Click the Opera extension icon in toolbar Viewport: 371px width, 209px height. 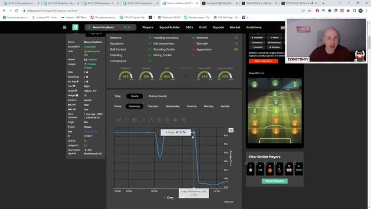tap(317, 10)
